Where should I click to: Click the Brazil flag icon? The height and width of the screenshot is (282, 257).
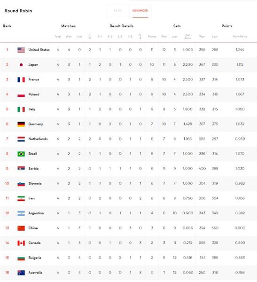[x=21, y=154]
